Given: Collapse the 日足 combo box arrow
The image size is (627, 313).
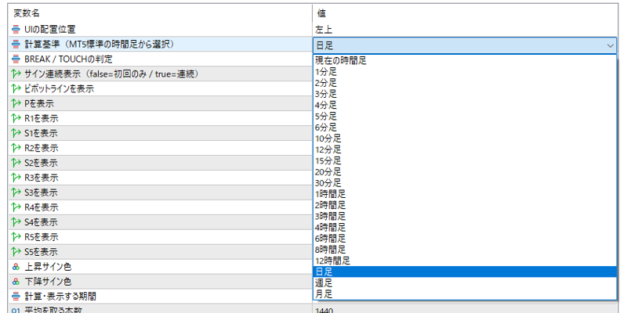Looking at the screenshot, I should click(x=611, y=46).
